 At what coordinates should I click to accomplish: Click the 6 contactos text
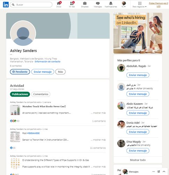coord(16,66)
